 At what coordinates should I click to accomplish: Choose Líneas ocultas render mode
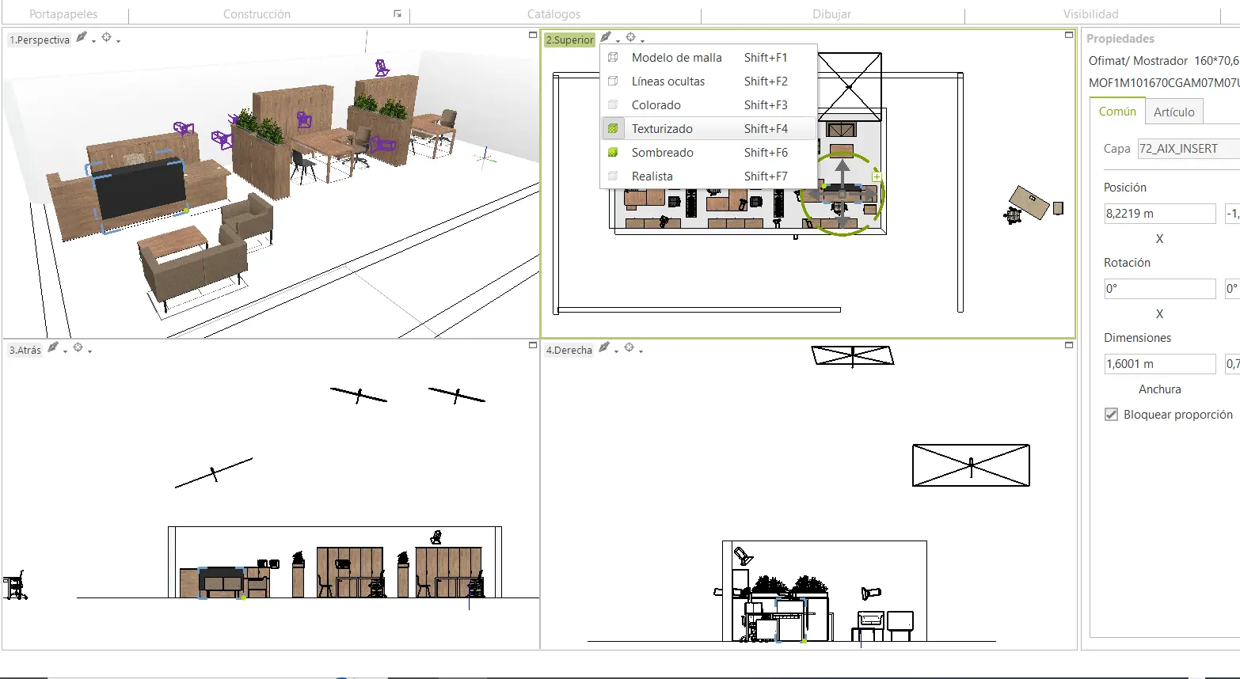[x=709, y=82]
